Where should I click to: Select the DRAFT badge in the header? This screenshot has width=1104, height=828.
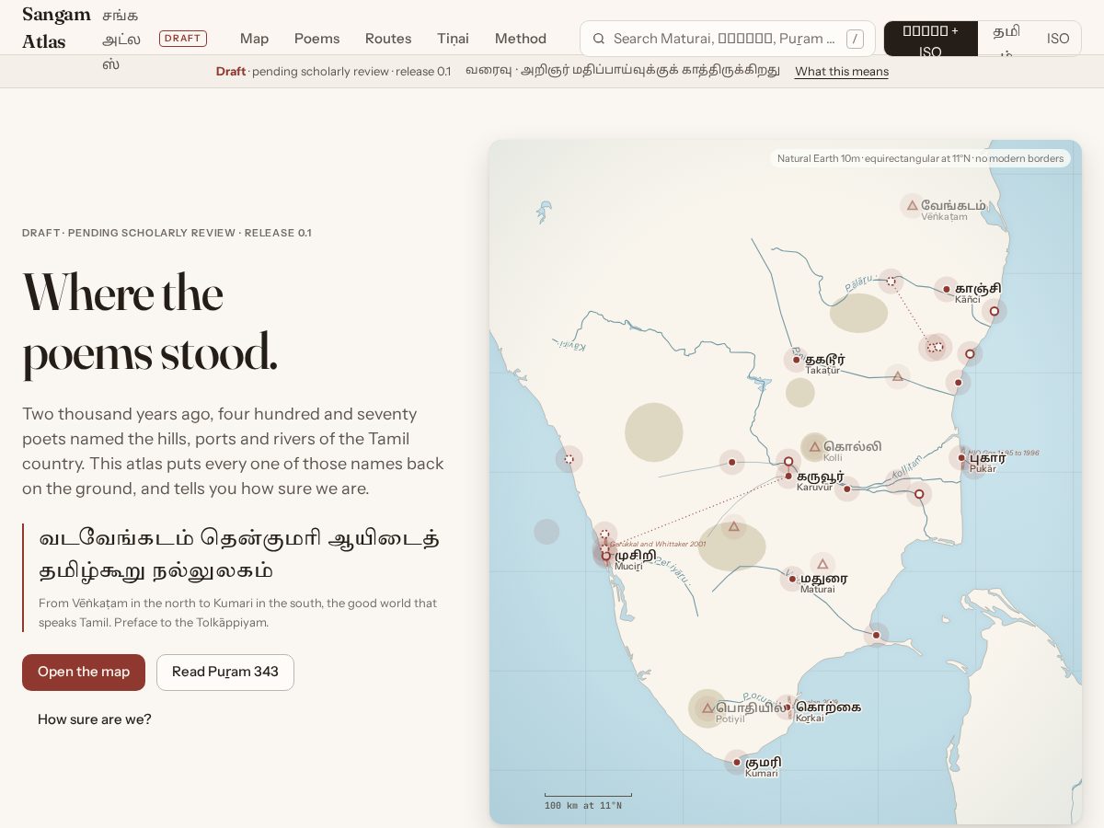[x=183, y=39]
